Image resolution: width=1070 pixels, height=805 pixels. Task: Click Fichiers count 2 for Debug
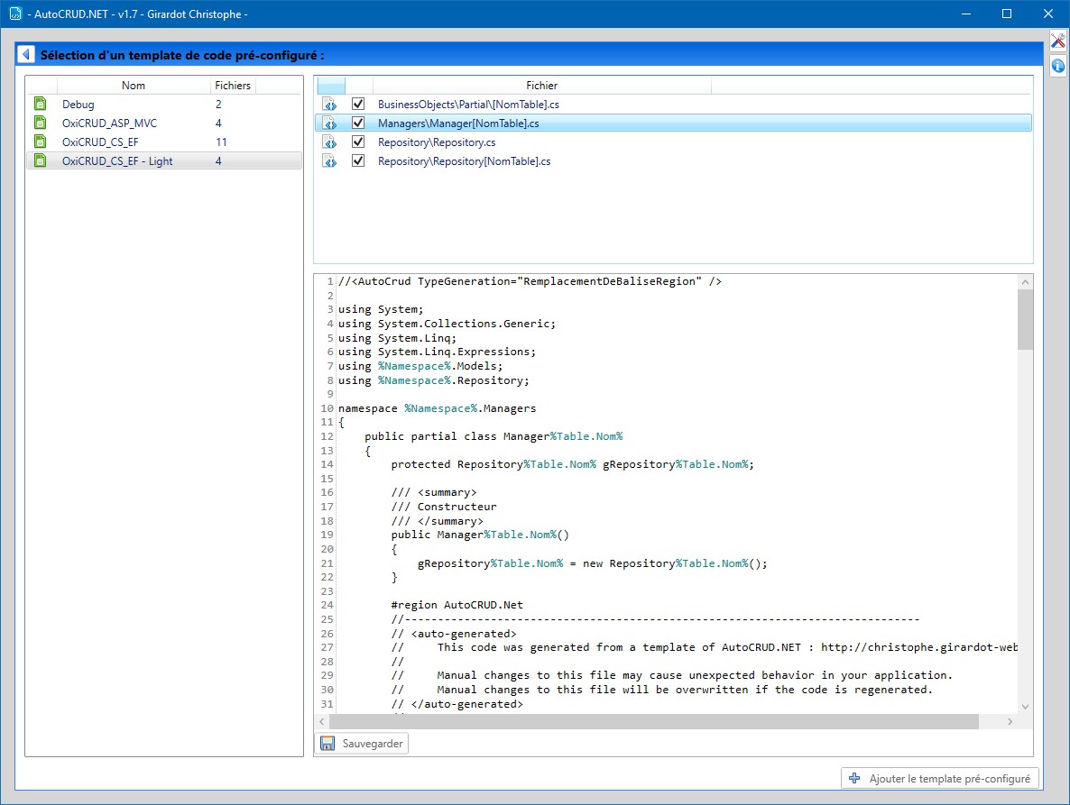pos(218,105)
